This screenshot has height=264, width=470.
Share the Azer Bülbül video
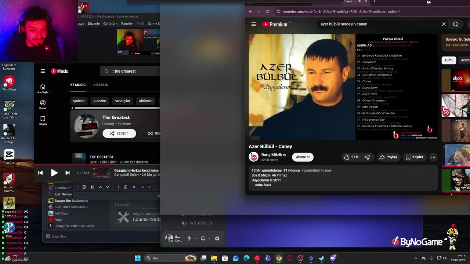pyautogui.click(x=388, y=157)
